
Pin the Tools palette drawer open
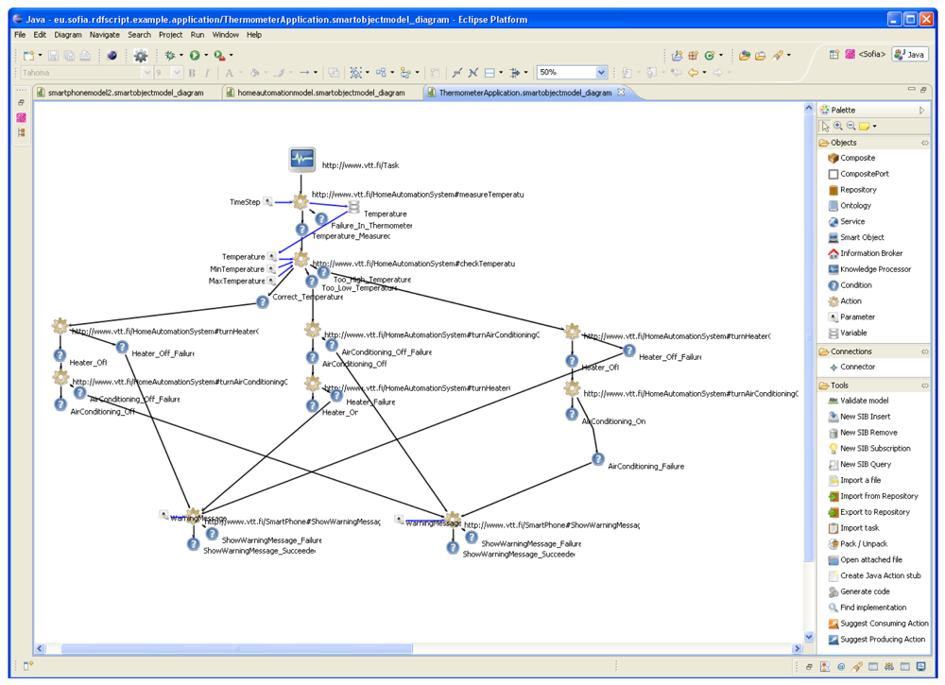[924, 385]
